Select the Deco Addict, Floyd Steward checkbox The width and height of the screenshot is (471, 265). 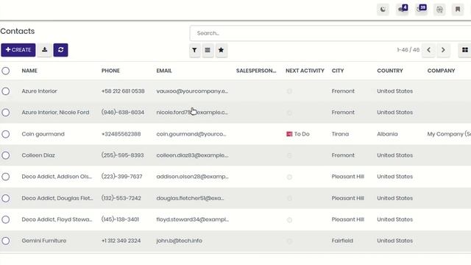5,219
